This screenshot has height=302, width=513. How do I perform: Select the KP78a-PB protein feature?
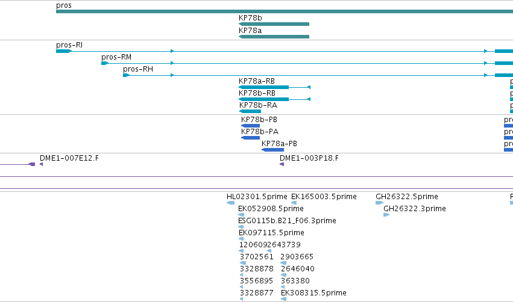272,150
